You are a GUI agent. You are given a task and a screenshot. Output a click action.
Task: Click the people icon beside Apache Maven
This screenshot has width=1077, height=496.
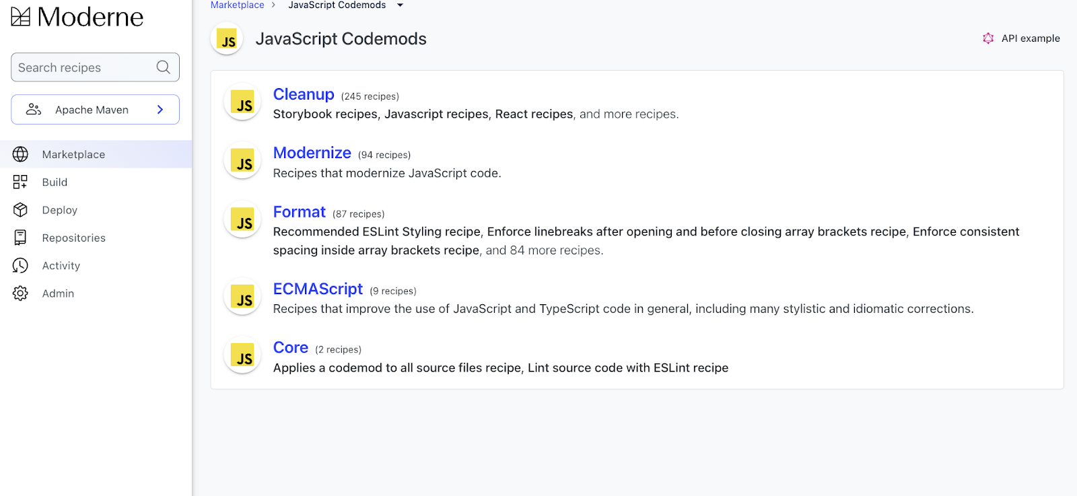pyautogui.click(x=34, y=110)
